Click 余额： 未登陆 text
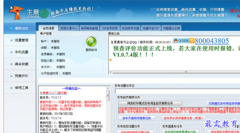The image size is (240, 133). [50, 48]
